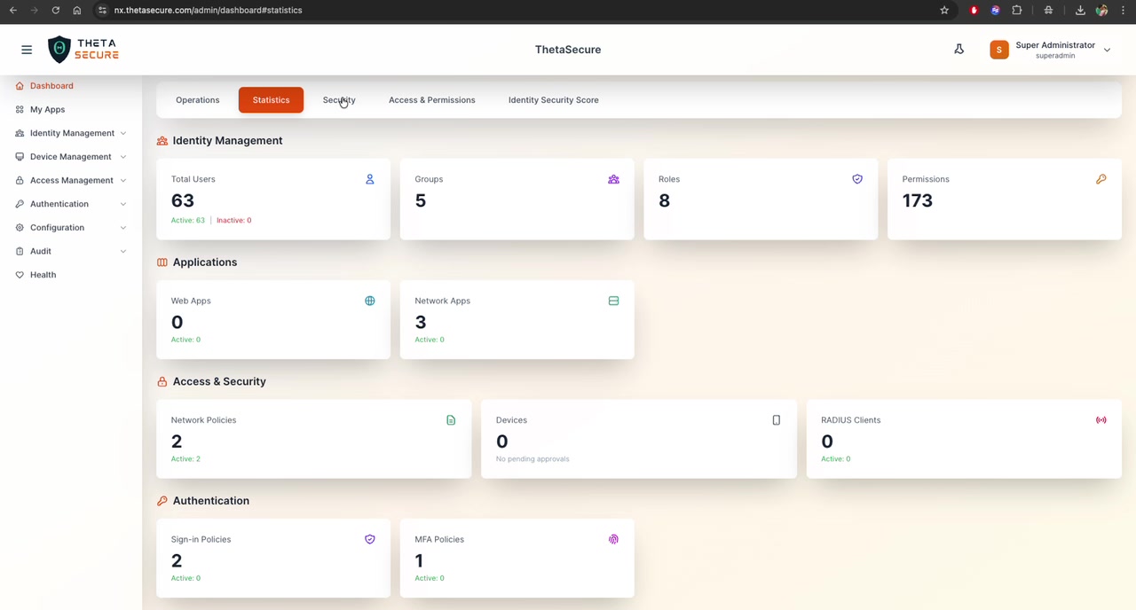The width and height of the screenshot is (1136, 610).
Task: Switch to the Identity Security Score tab
Action: point(553,100)
